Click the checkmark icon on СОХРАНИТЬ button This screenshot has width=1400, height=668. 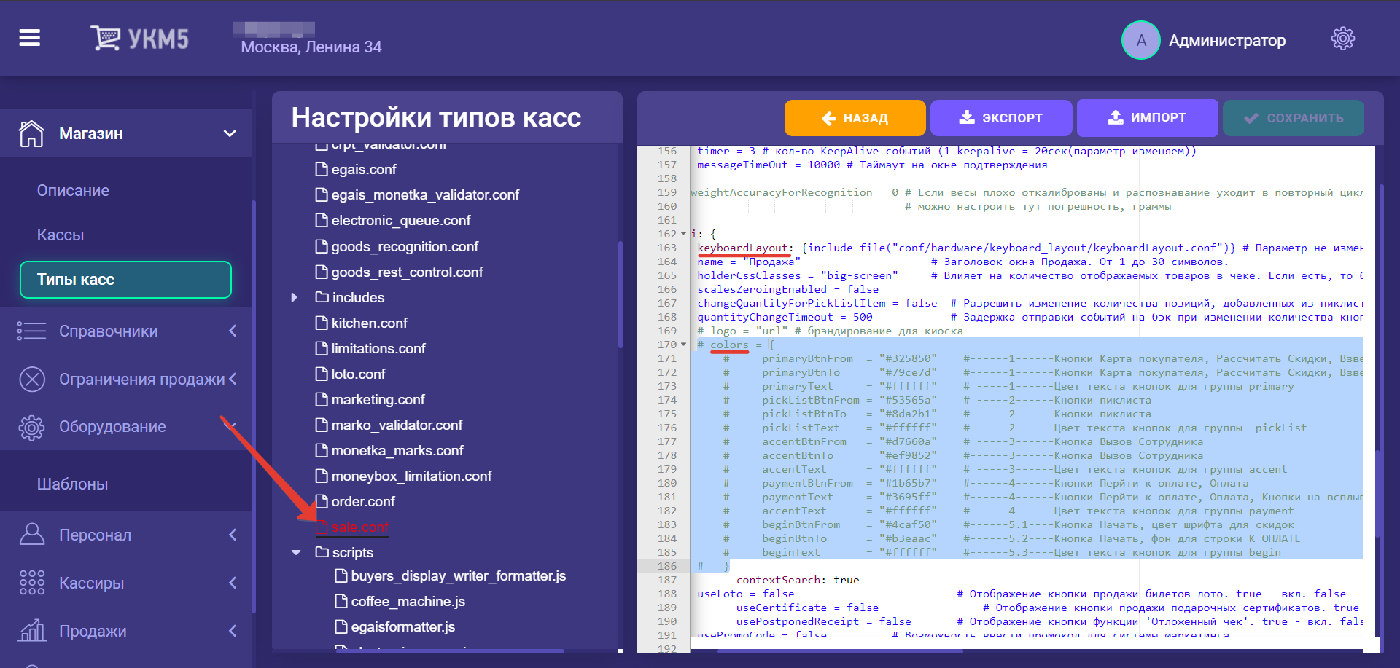[x=1251, y=118]
